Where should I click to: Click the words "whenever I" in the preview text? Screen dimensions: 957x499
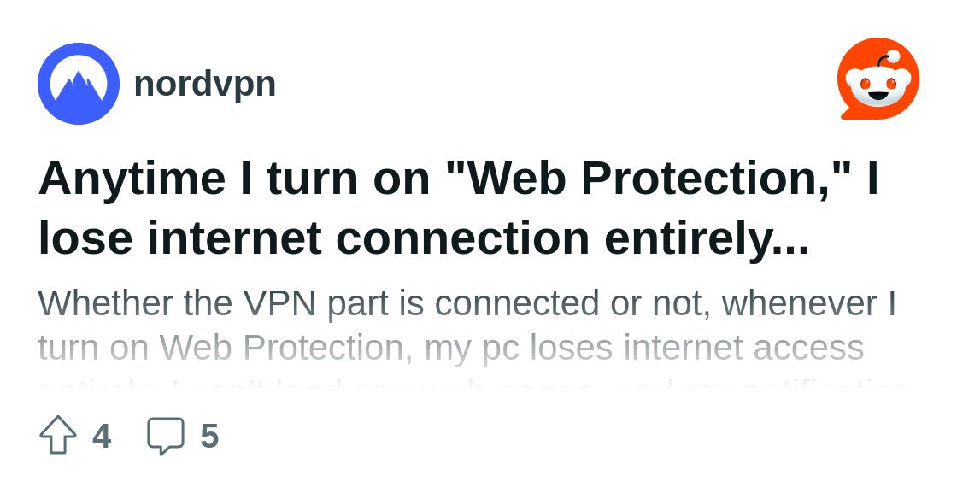pyautogui.click(x=815, y=303)
